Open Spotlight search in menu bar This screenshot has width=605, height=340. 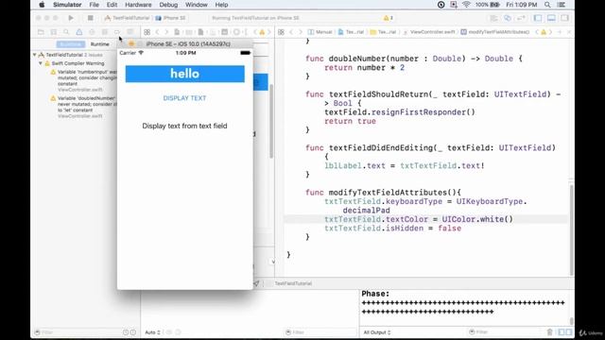point(547,5)
